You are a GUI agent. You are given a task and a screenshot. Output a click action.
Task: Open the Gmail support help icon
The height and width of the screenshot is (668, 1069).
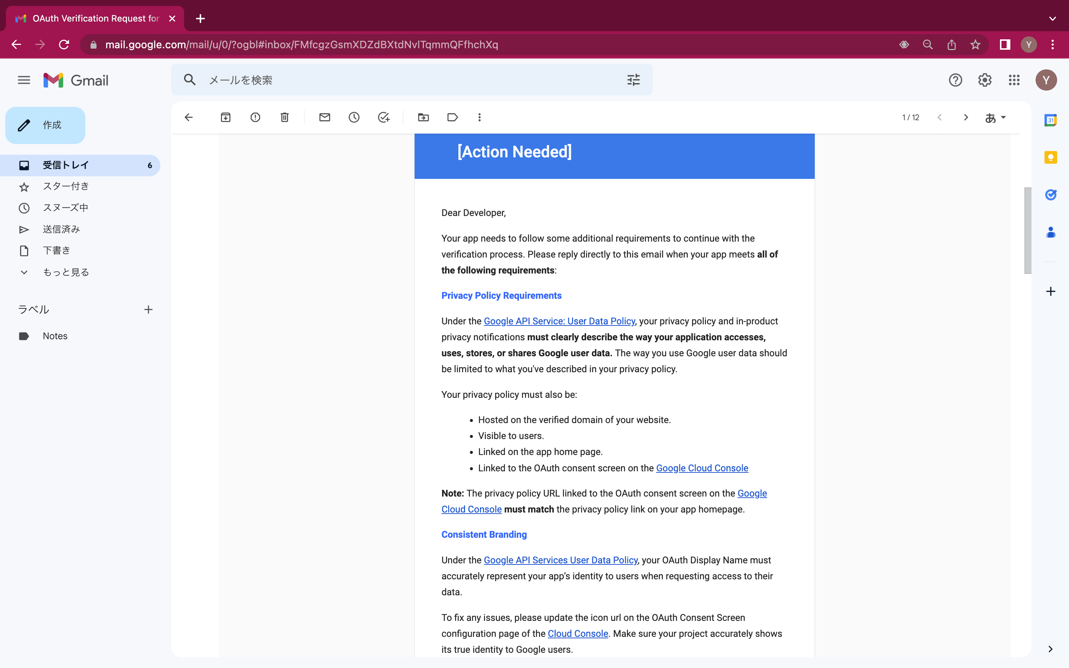(x=955, y=80)
